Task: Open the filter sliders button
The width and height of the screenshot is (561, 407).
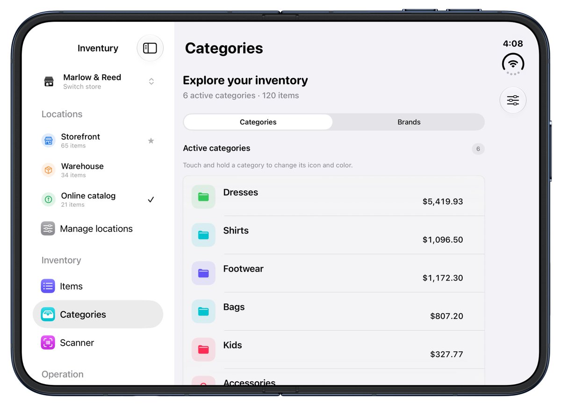Action: [x=513, y=100]
